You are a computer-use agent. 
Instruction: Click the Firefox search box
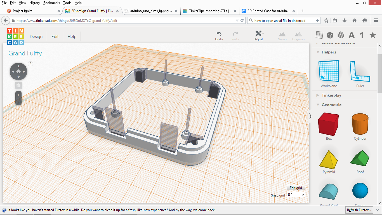pyautogui.click(x=284, y=20)
